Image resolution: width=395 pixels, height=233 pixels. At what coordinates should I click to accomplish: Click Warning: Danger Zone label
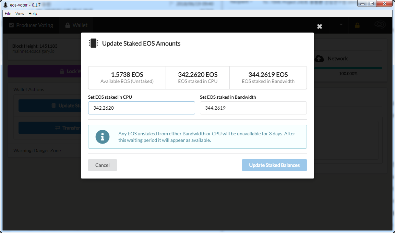37,150
